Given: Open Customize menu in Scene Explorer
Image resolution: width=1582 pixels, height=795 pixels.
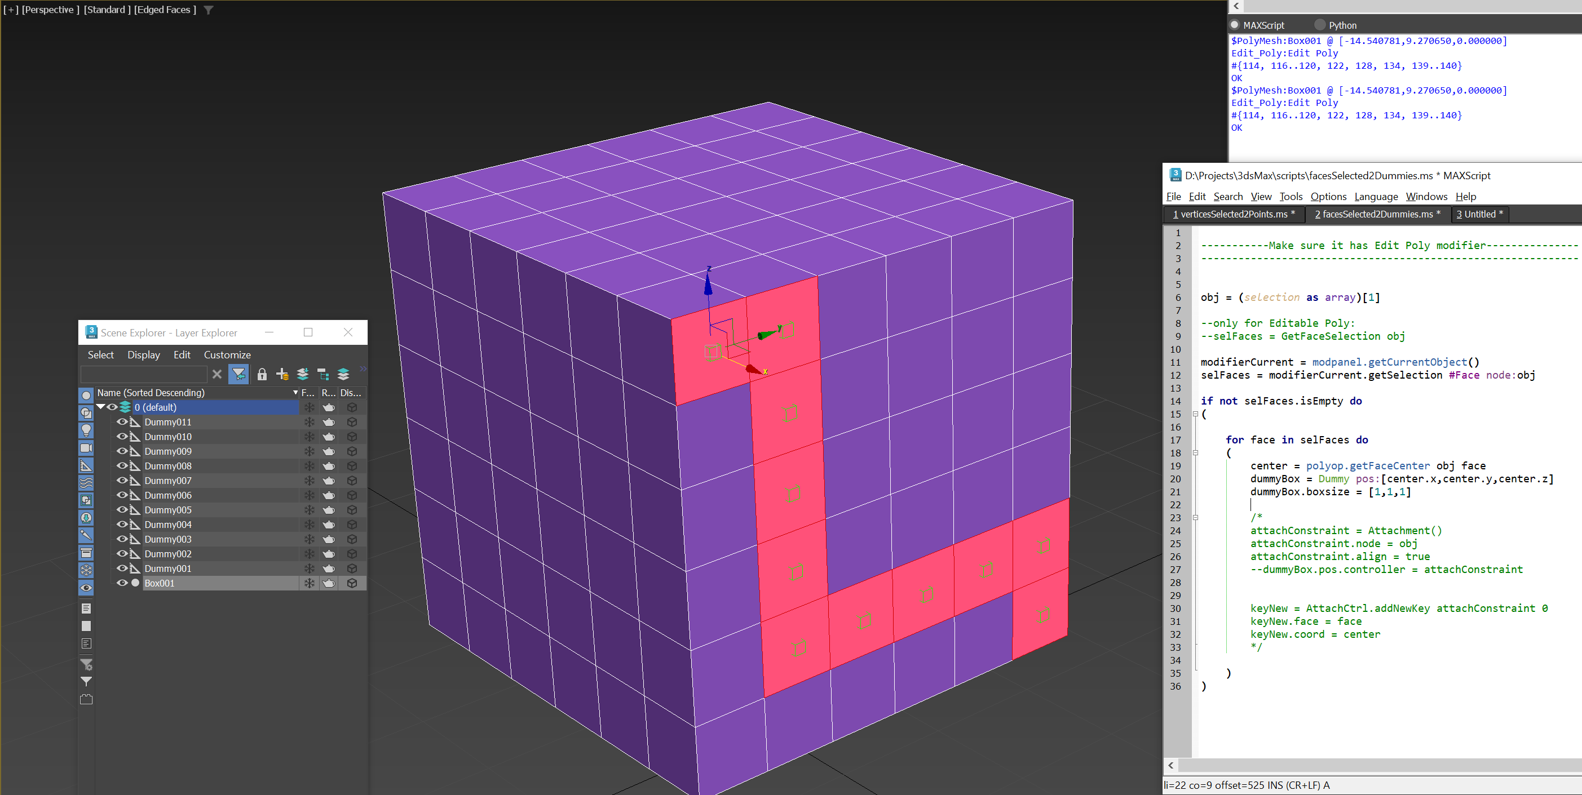Looking at the screenshot, I should coord(227,355).
